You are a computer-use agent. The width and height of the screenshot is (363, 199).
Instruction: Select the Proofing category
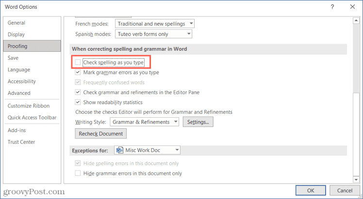pos(32,46)
